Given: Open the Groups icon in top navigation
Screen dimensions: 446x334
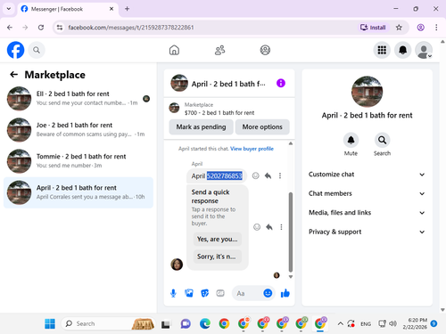Looking at the screenshot, I should point(265,50).
